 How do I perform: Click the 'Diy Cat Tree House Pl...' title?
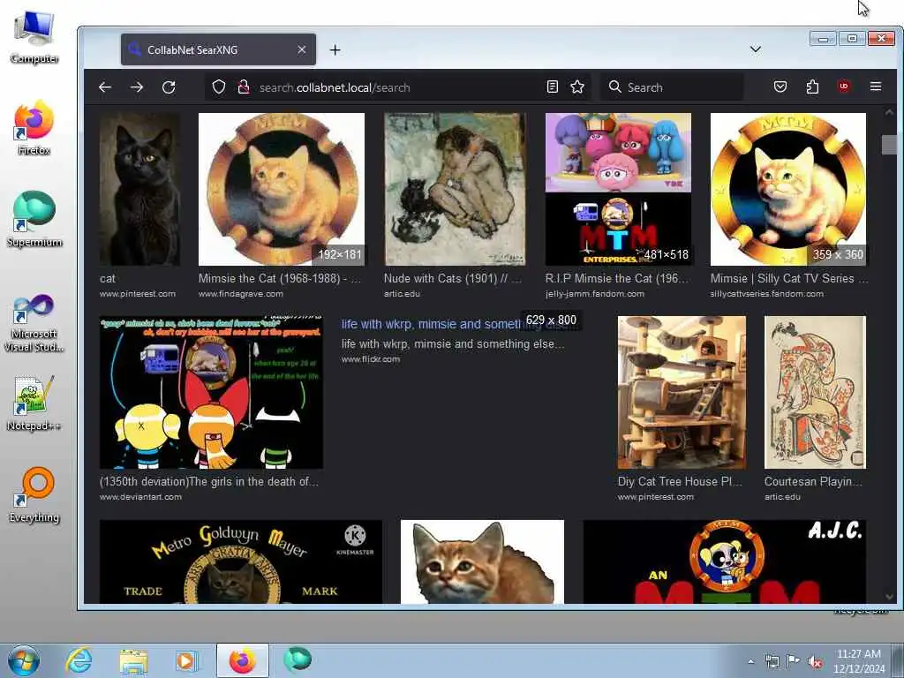[x=680, y=481]
